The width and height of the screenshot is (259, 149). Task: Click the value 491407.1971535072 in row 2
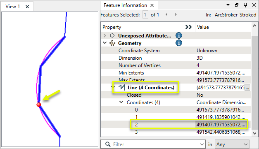point(221,125)
